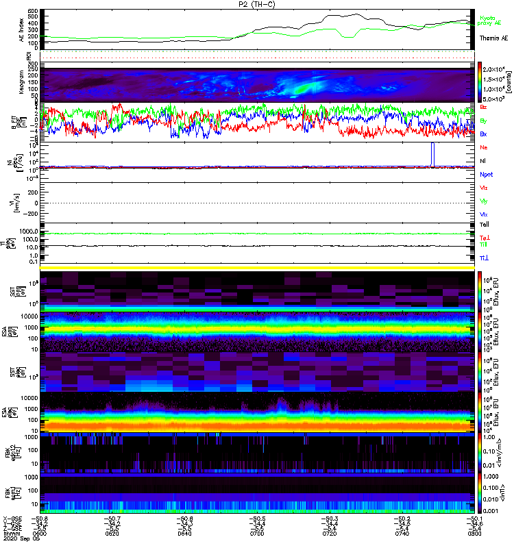
Task: Click the black Themis AE curve peak
Action: pyautogui.click(x=356, y=14)
